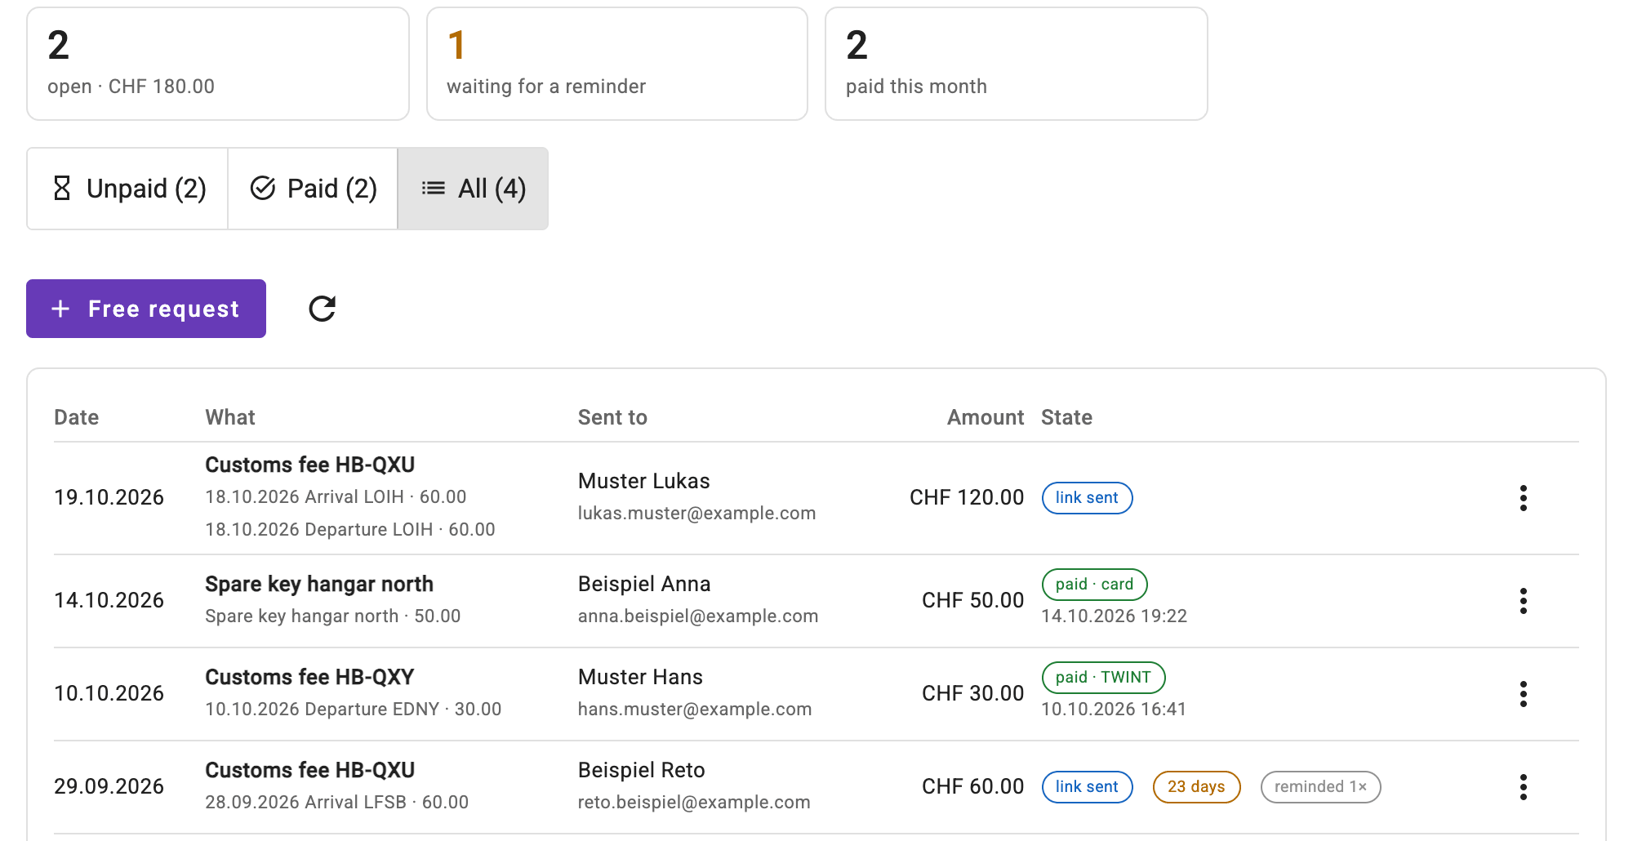Screen dimensions: 1633x841
Task: Click the 18.10.2026 Arrival LOIH line item
Action: pyautogui.click(x=336, y=497)
